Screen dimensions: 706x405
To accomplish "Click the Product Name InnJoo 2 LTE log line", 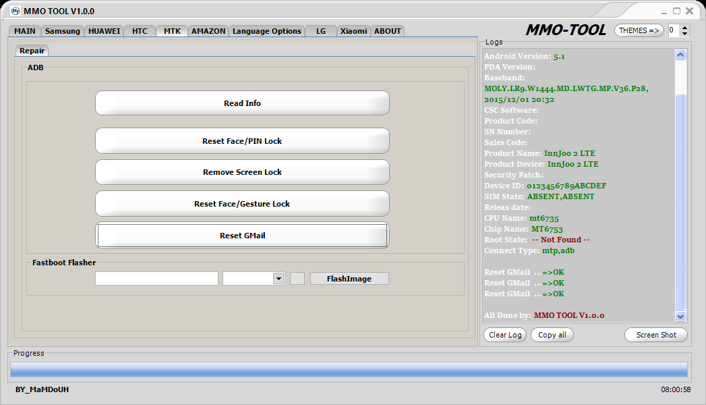I will [x=539, y=153].
